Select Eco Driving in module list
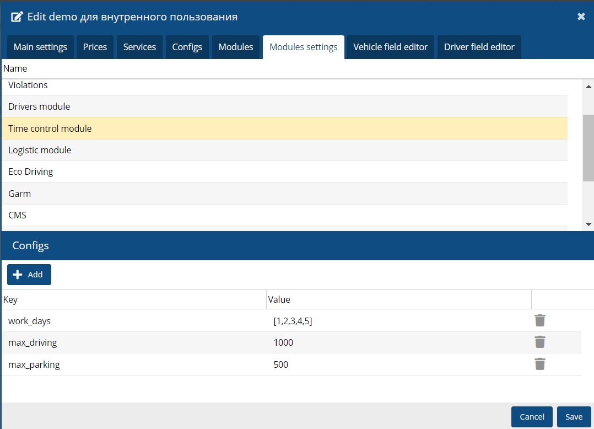This screenshot has width=594, height=429. 31,171
